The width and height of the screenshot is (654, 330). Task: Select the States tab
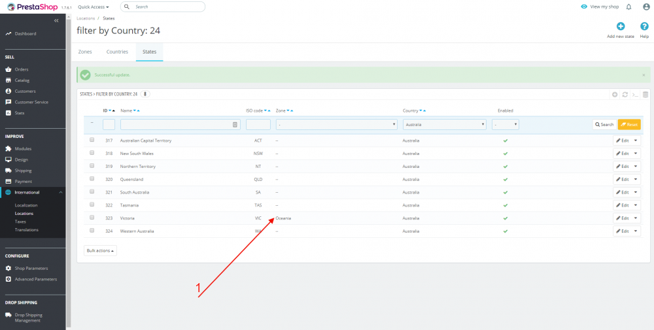149,52
